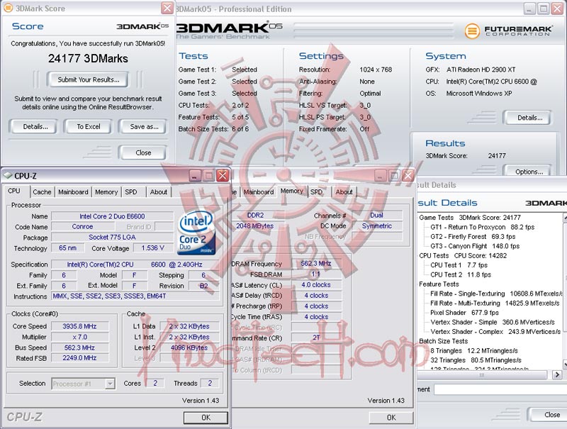The height and width of the screenshot is (429, 567).
Task: Open About tab in rear CPU-Z window
Action: 344,192
